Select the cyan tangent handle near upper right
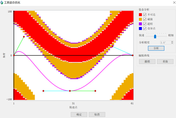The width and height of the screenshot is (176, 118). [x=113, y=46]
